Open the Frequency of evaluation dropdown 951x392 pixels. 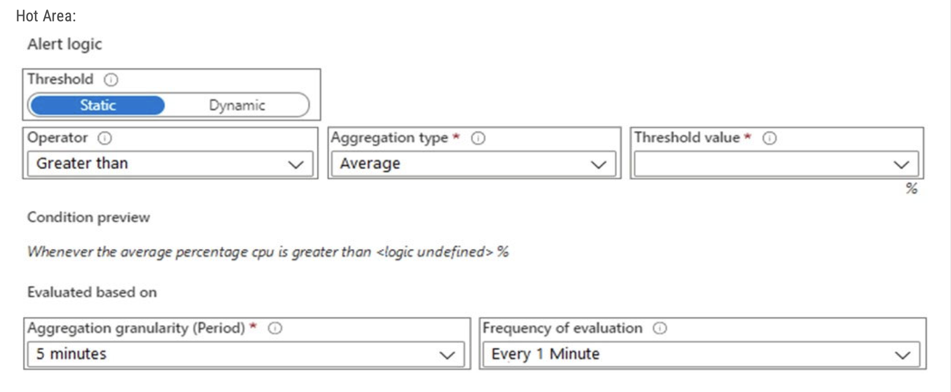point(701,355)
